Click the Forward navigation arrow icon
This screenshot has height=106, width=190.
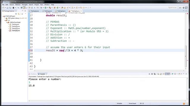click(88, 8)
